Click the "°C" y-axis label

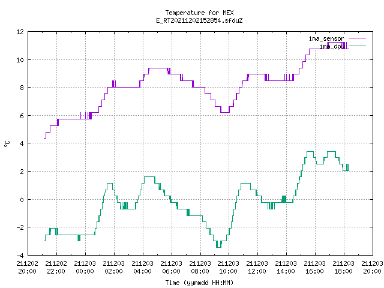[7, 144]
